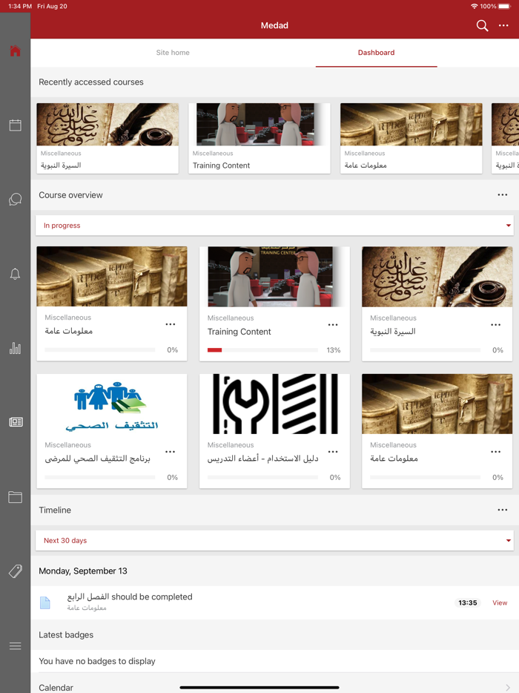519x693 pixels.
Task: Click the View link for timeline event
Action: (500, 602)
